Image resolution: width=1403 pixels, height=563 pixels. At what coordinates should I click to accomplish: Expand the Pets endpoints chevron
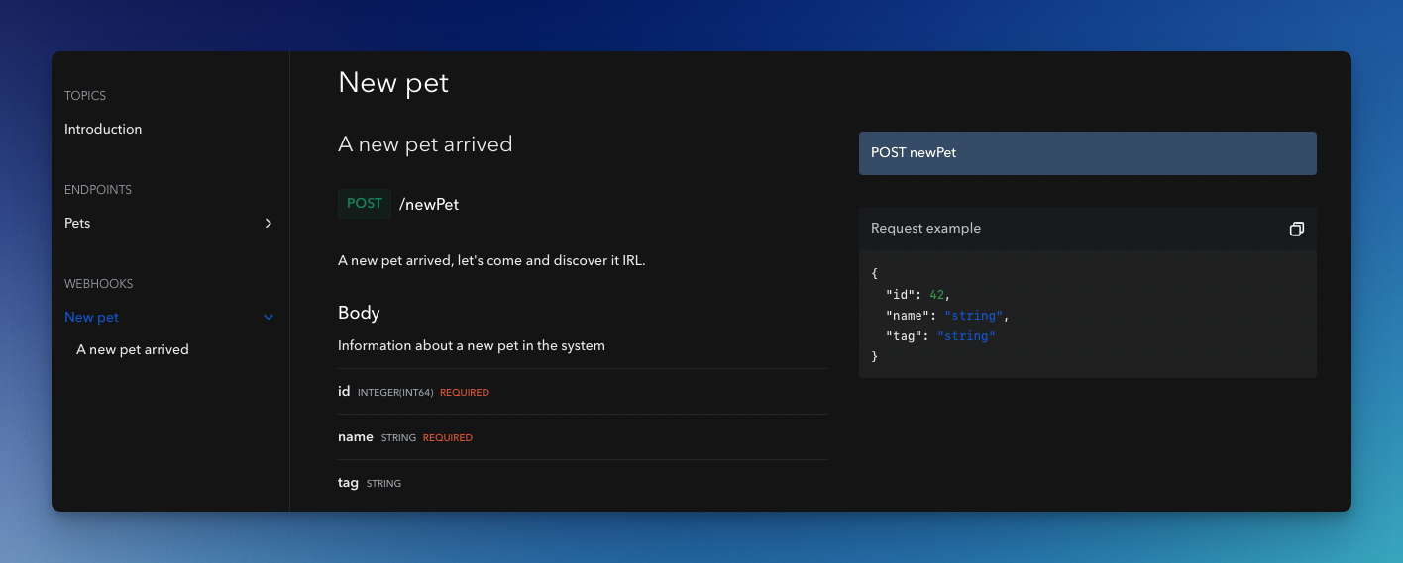coord(268,224)
